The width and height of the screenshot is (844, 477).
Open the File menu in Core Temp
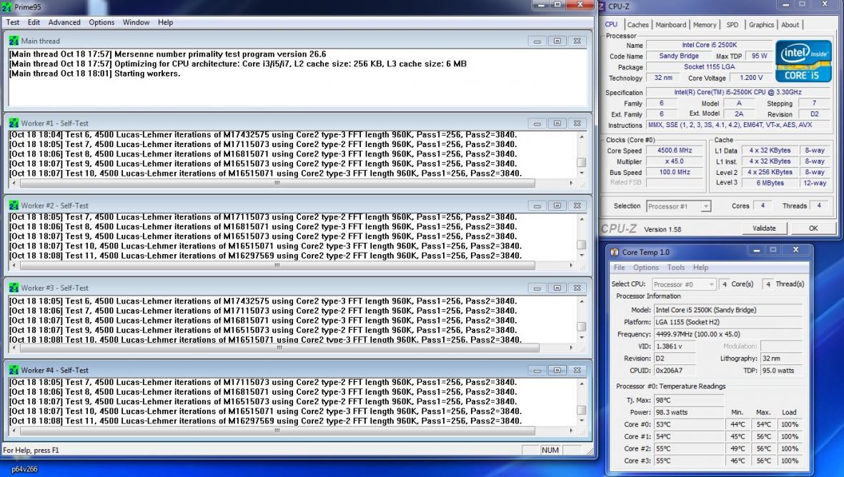(620, 267)
